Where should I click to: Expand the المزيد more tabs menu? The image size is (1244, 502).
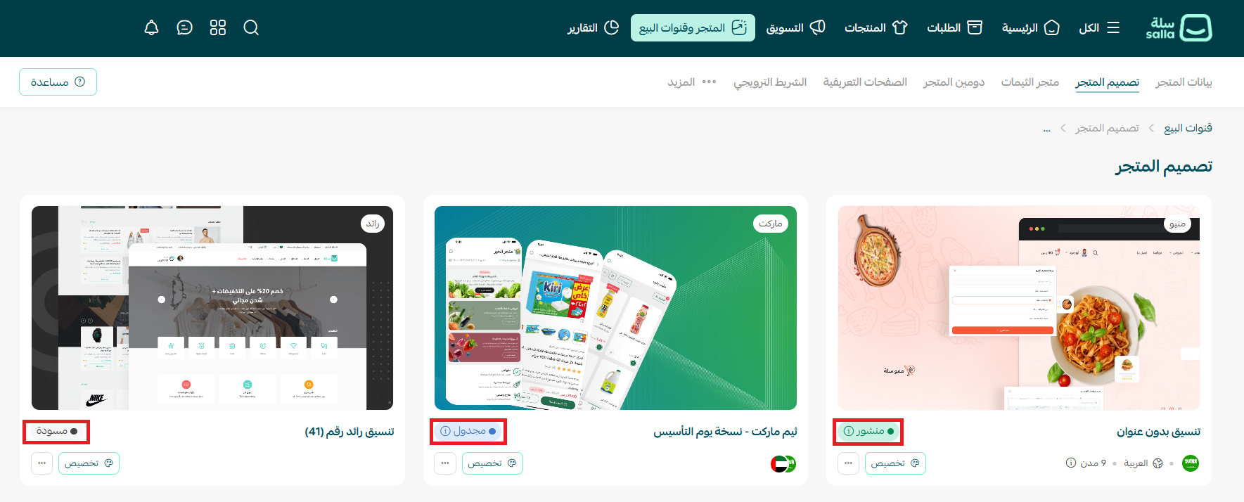[x=692, y=82]
